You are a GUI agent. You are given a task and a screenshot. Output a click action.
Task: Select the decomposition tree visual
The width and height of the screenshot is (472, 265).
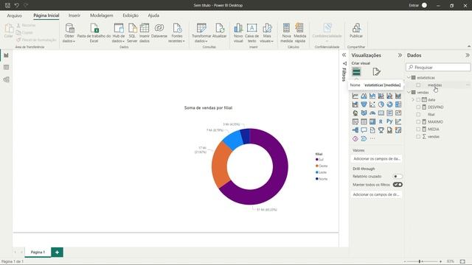coord(355,130)
